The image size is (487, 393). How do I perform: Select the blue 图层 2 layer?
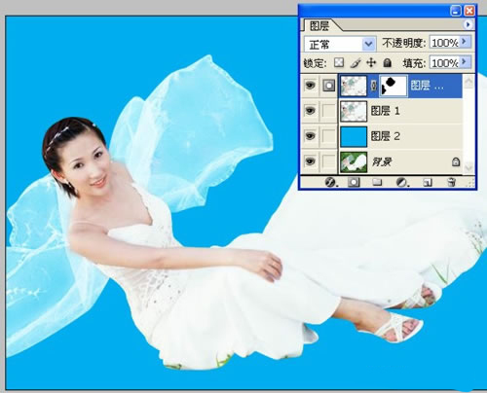[400, 136]
